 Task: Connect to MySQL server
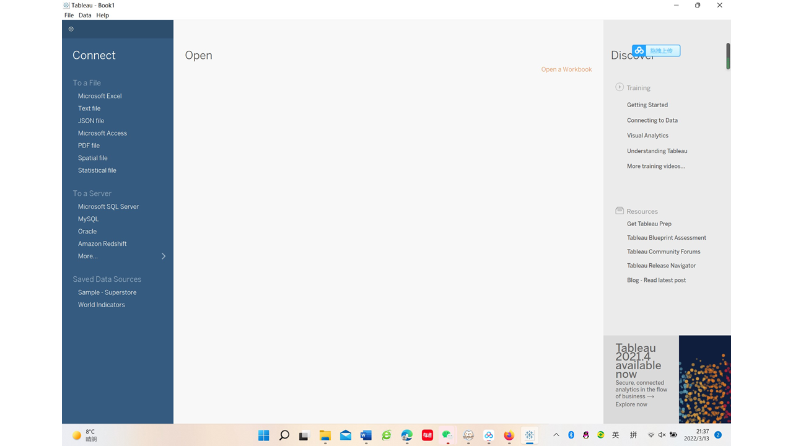tap(88, 219)
